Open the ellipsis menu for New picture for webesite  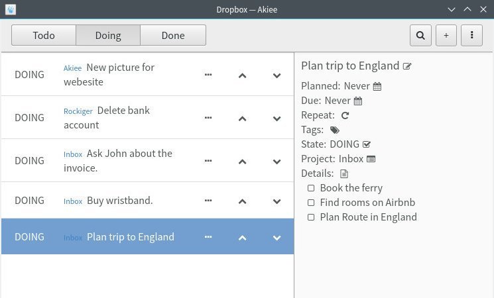[x=208, y=75]
